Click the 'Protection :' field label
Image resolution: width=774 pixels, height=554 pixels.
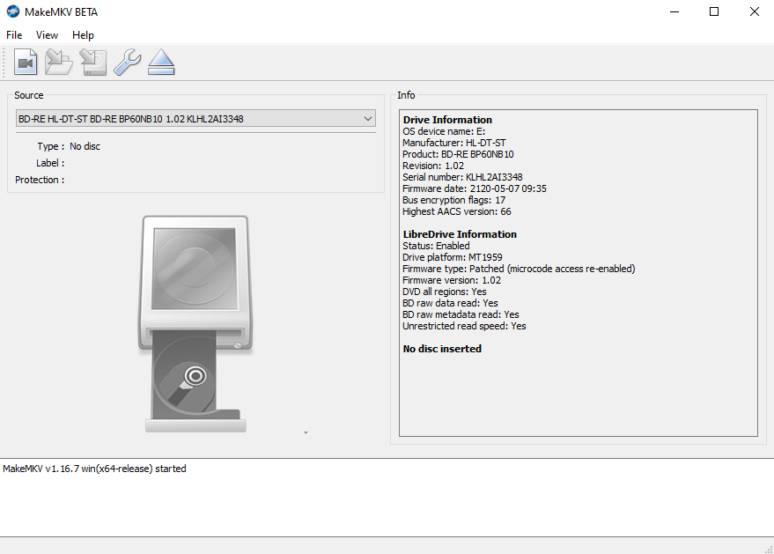[x=40, y=180]
